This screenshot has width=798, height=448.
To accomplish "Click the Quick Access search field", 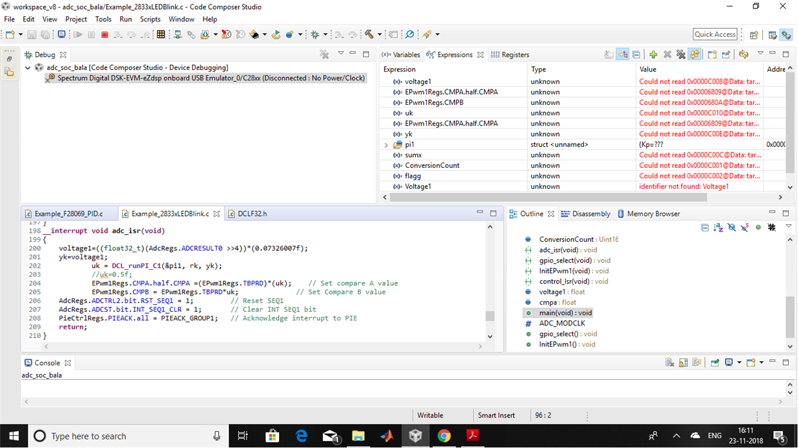I will point(715,34).
